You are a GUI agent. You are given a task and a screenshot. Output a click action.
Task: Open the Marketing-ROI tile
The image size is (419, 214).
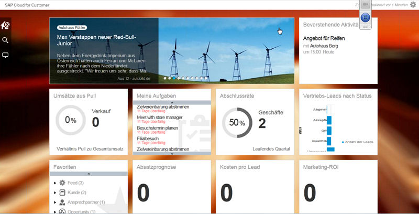click(x=338, y=187)
